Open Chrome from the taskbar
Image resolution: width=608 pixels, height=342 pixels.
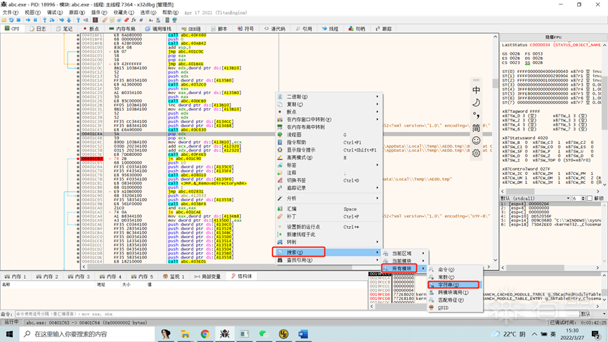pos(205,334)
